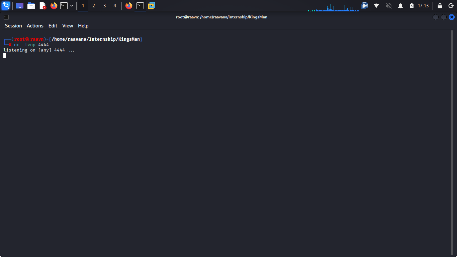Open the terminal emulator launcher
The width and height of the screenshot is (457, 257).
[64, 6]
